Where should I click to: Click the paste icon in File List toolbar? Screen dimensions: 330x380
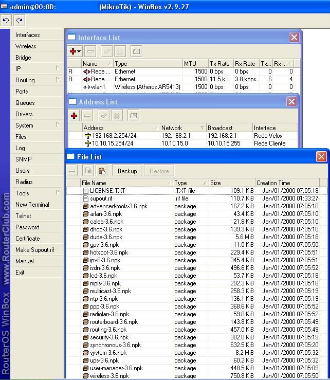(102, 171)
